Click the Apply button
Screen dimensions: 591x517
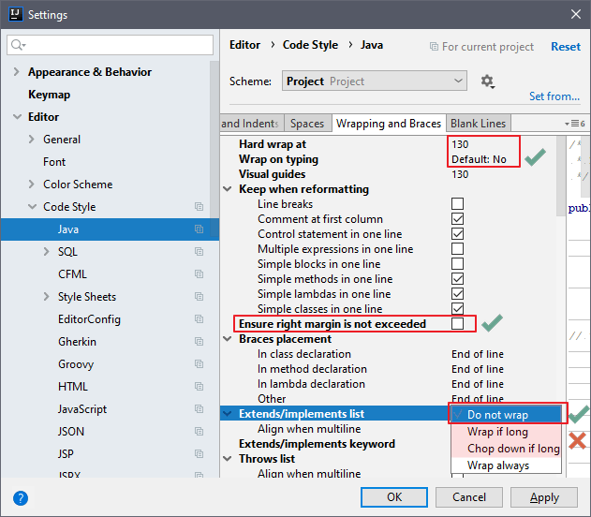tap(544, 497)
